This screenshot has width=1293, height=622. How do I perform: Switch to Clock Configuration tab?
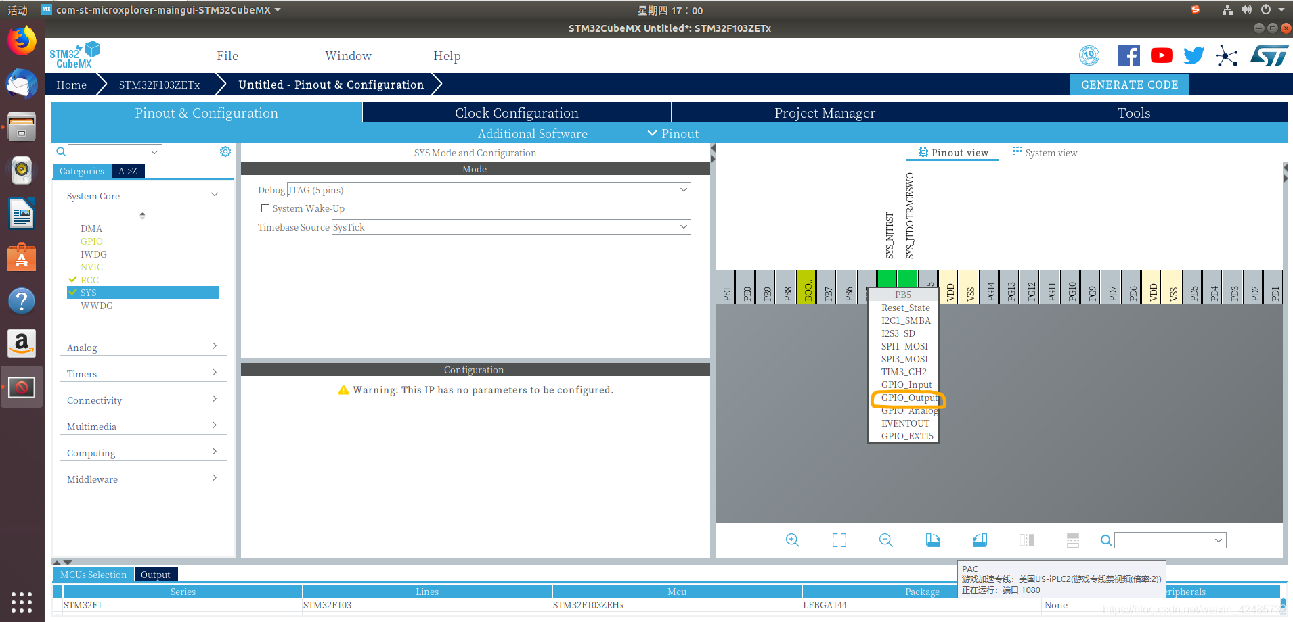coord(517,113)
